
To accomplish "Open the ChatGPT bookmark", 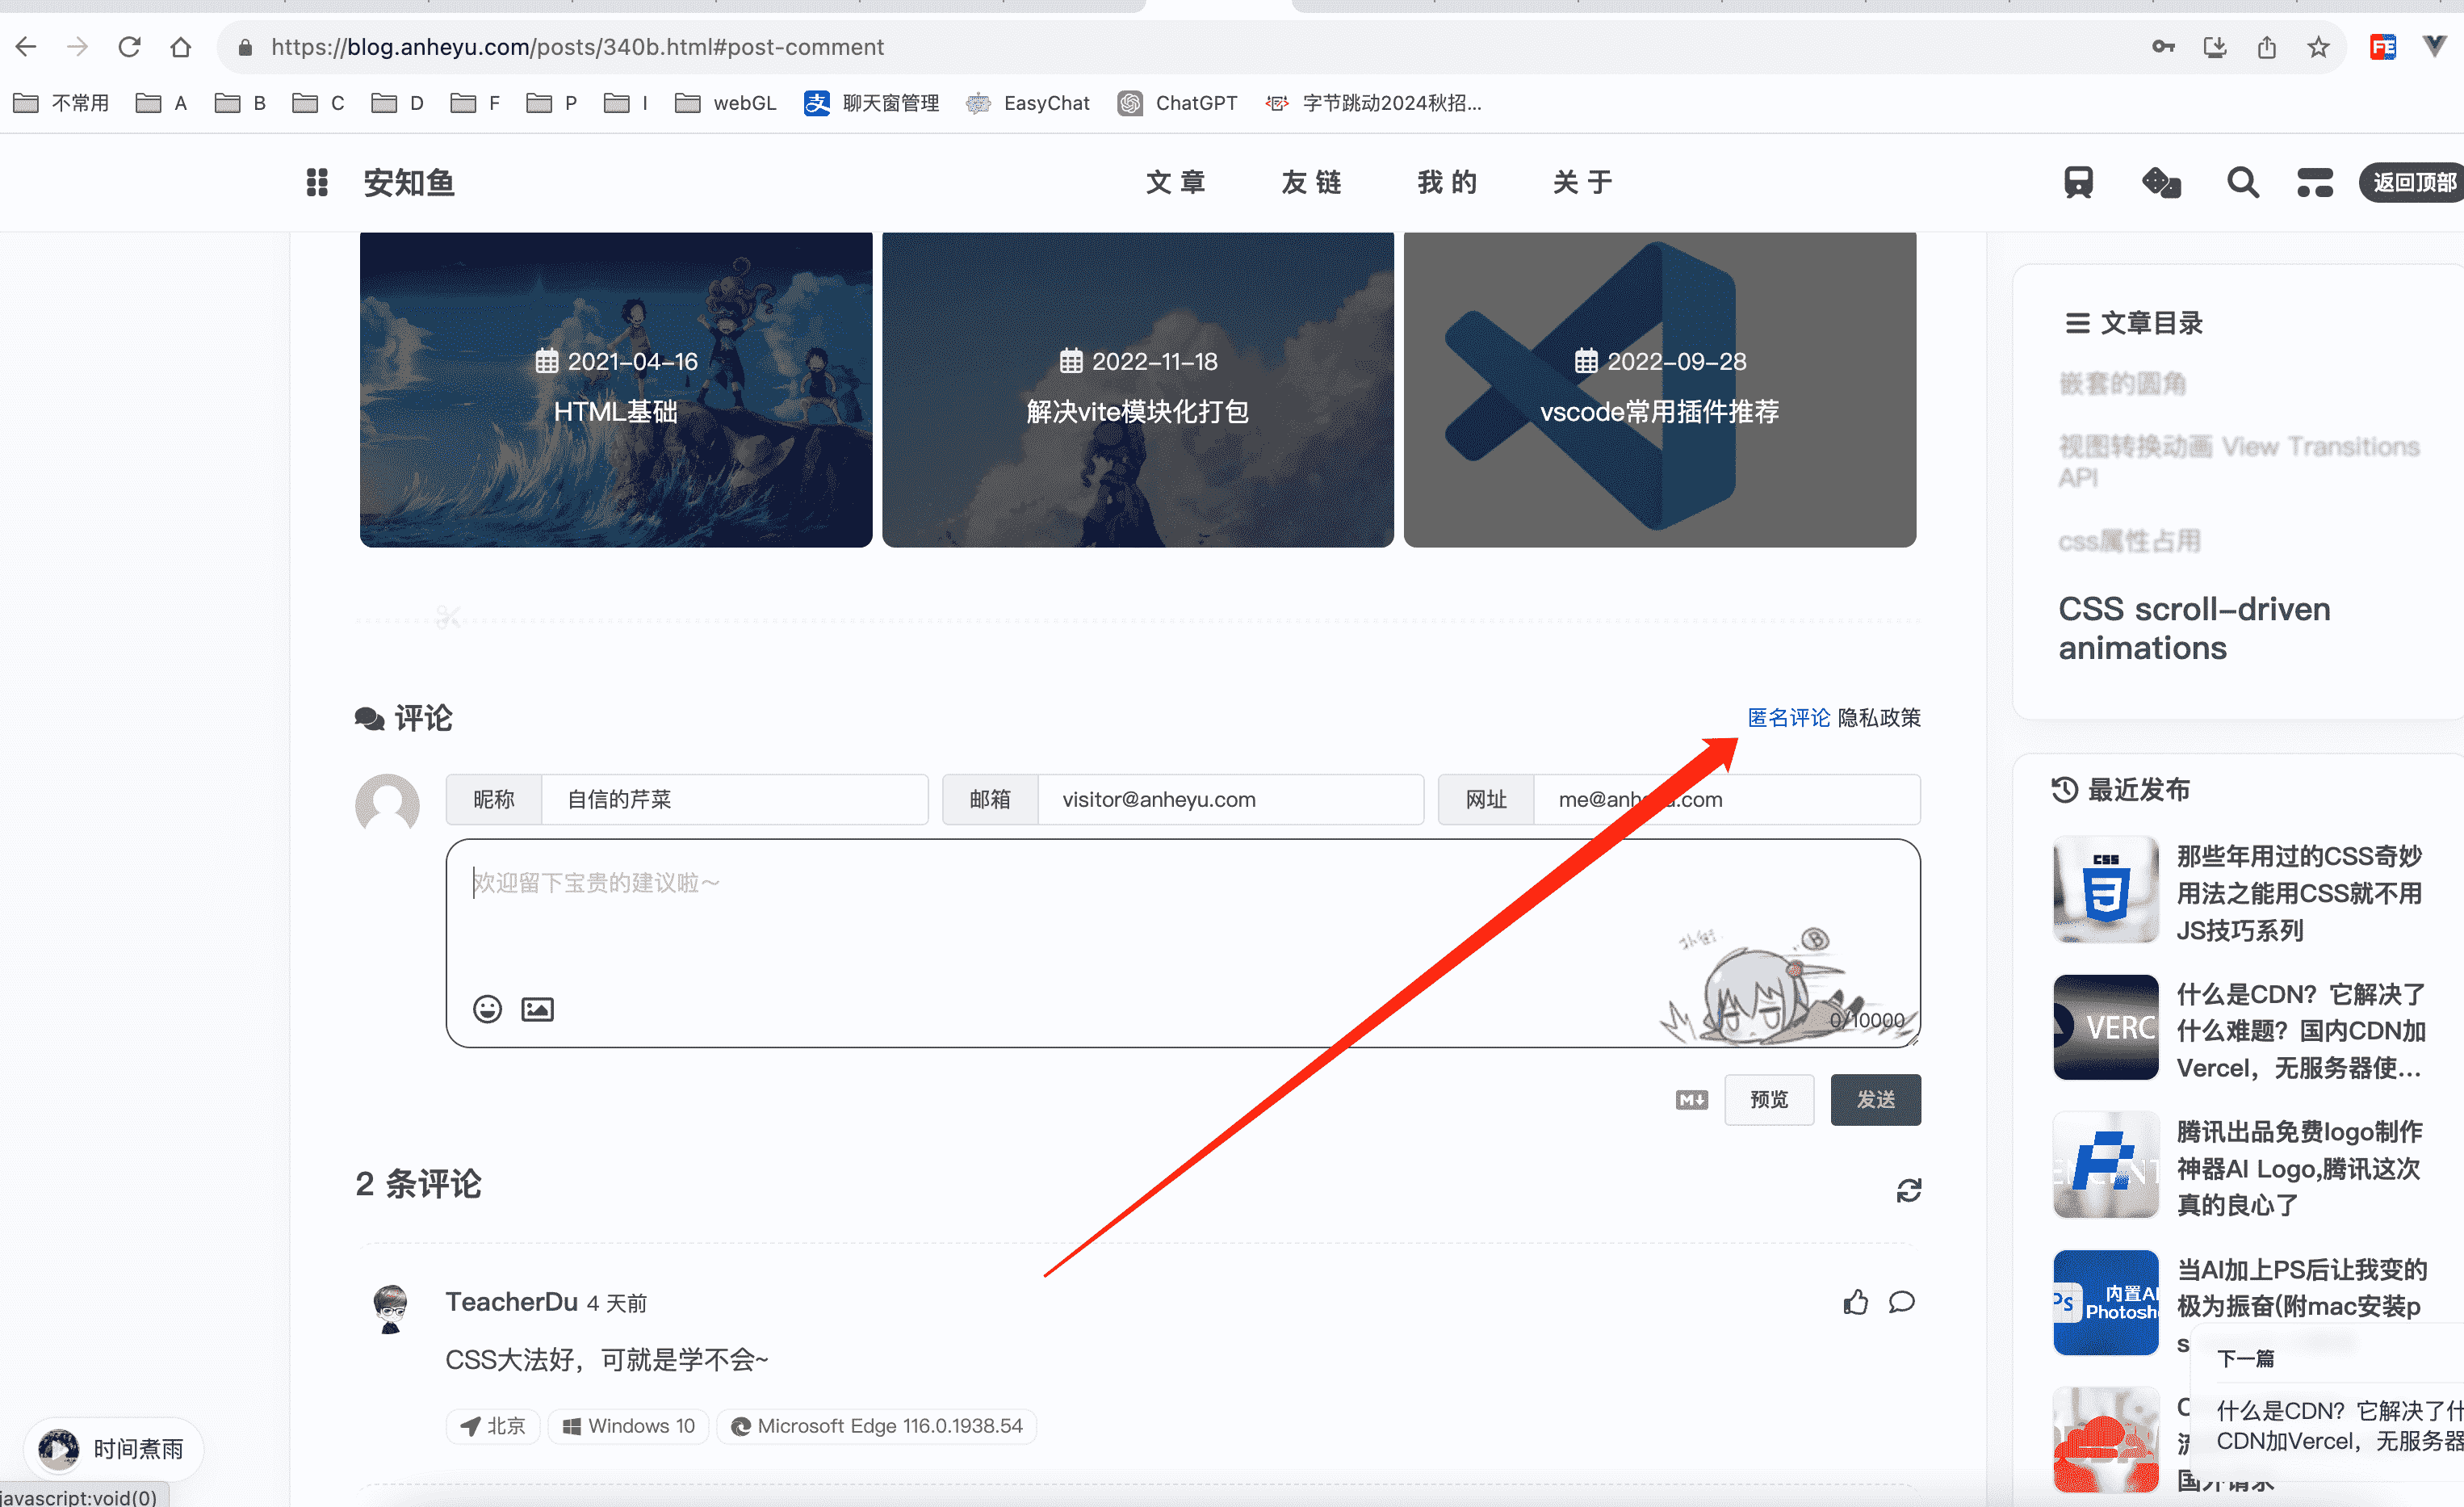I will tap(1177, 102).
